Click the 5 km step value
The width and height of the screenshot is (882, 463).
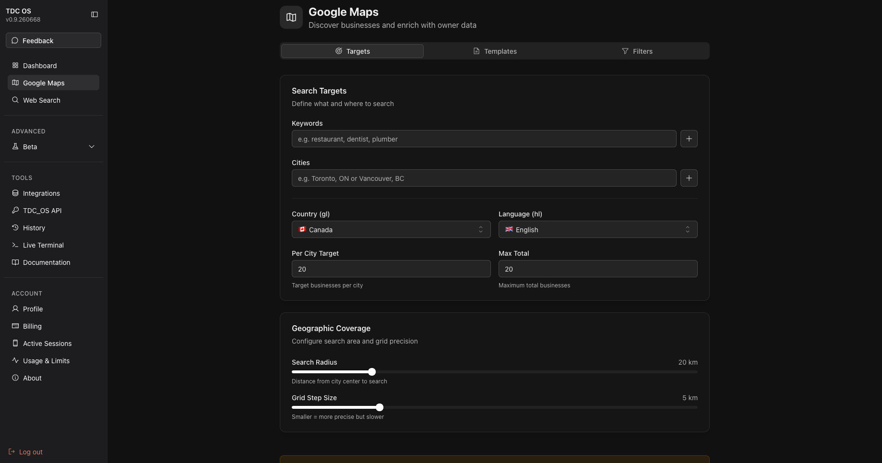coord(690,398)
